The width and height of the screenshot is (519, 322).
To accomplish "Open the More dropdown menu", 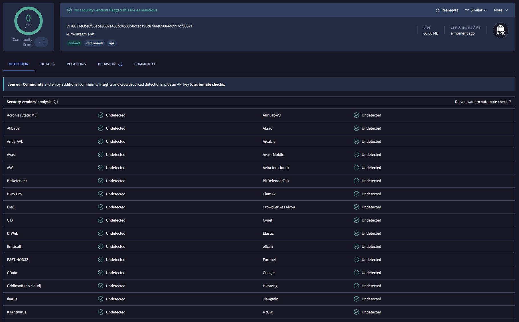I will click(x=501, y=10).
